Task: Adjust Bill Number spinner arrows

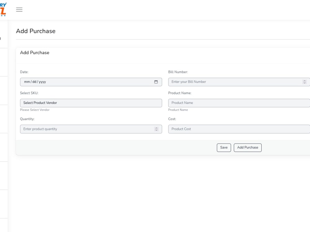Action: 304,82
